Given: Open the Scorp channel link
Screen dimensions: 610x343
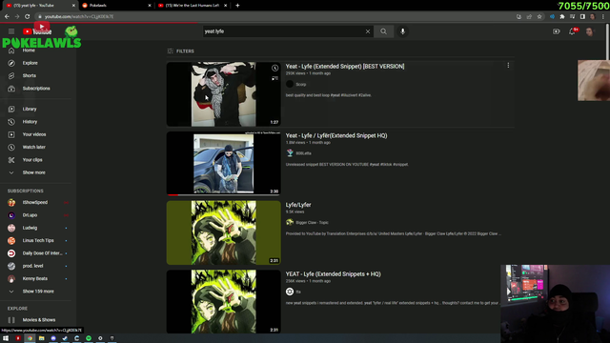Looking at the screenshot, I should click(x=301, y=85).
